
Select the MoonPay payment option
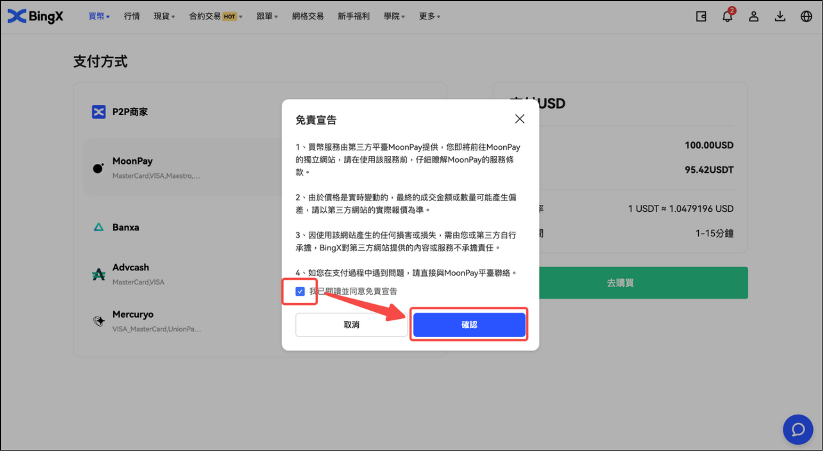[183, 167]
